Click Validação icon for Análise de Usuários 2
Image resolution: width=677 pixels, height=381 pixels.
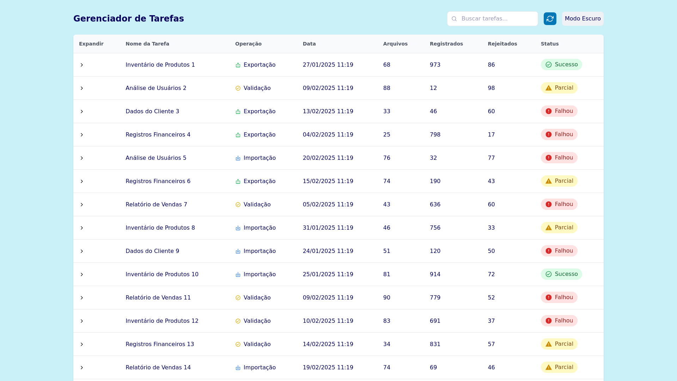238,88
